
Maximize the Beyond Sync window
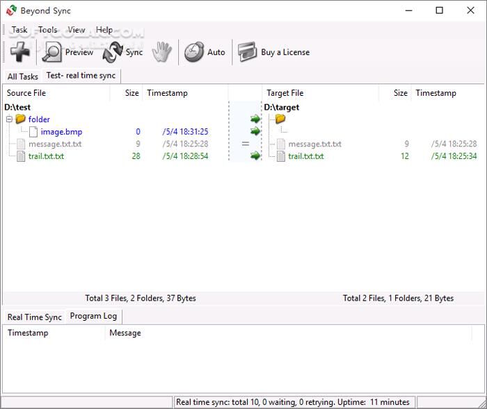point(439,10)
